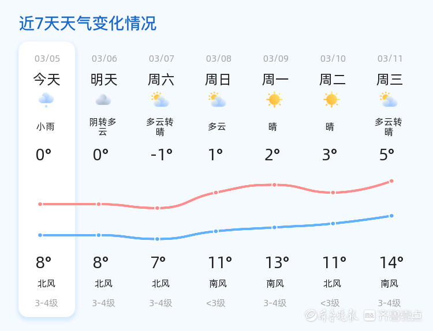433x331 pixels.
Task: Click the blue low-temperature point above 今天's 8°
Action: [x=40, y=235]
